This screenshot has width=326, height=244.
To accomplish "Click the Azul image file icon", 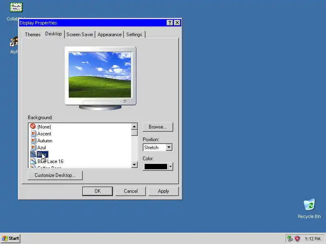I will 33,148.
